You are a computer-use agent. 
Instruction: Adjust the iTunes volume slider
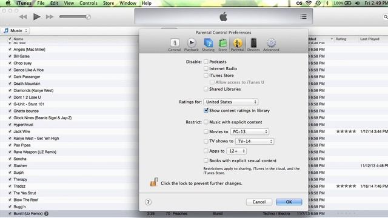pos(75,17)
